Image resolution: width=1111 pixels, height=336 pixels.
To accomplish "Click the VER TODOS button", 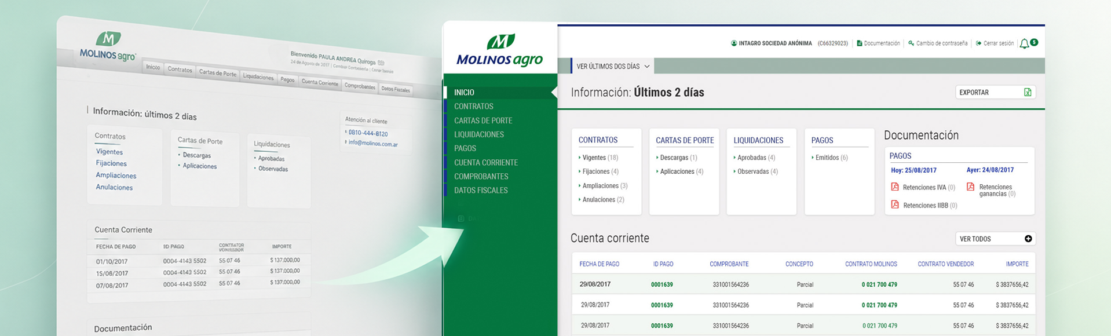I will coord(995,239).
